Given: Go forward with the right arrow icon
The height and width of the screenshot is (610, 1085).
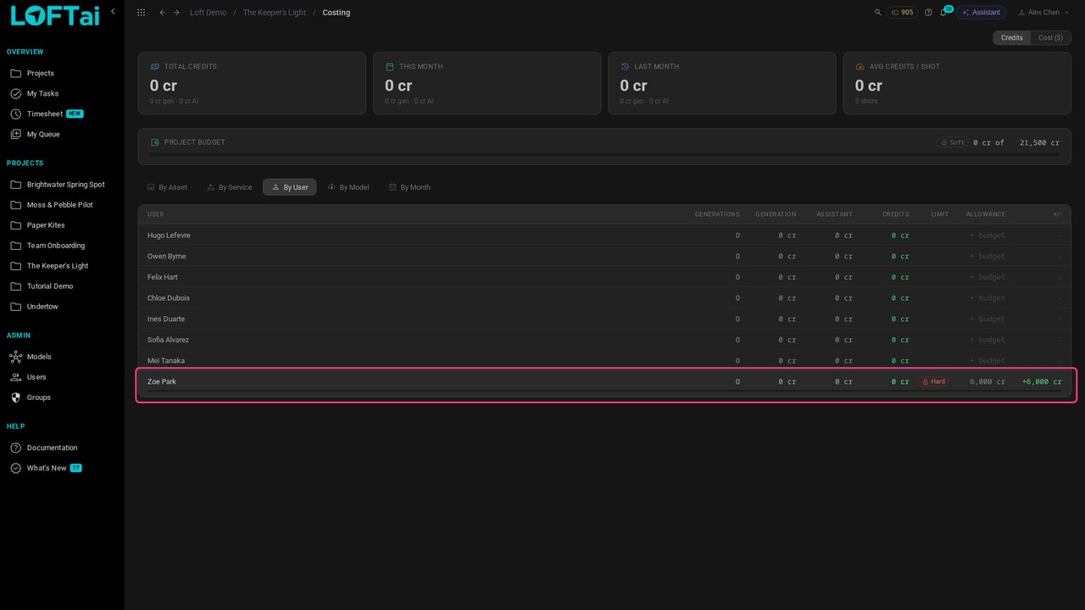Looking at the screenshot, I should [x=176, y=13].
